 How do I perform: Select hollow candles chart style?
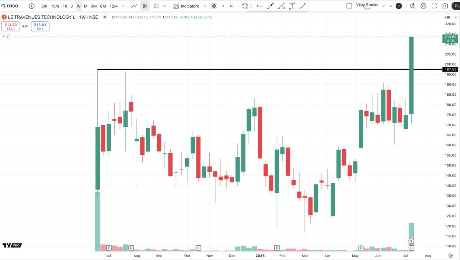[156, 6]
